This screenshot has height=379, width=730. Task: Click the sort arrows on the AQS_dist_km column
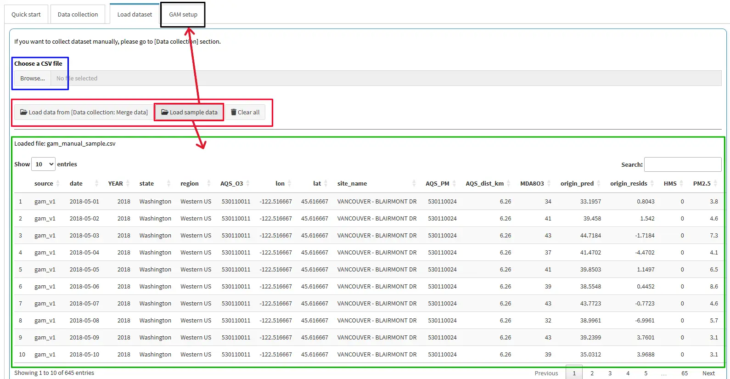[508, 183]
